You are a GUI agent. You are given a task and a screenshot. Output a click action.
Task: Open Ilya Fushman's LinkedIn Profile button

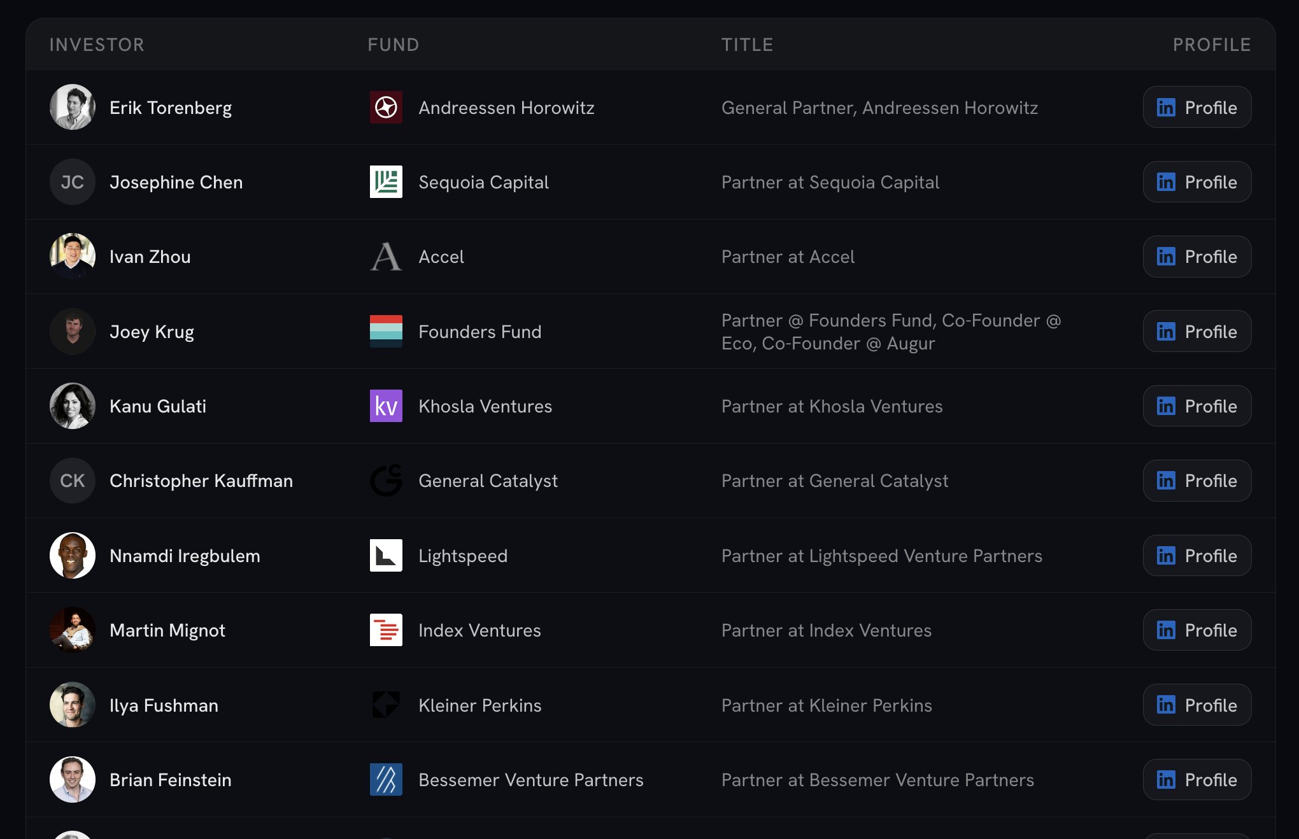[x=1197, y=705]
